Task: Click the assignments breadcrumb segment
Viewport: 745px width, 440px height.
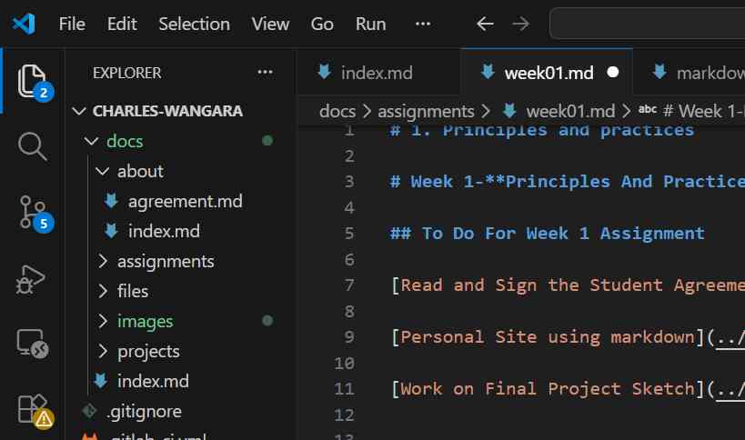Action: pyautogui.click(x=426, y=112)
